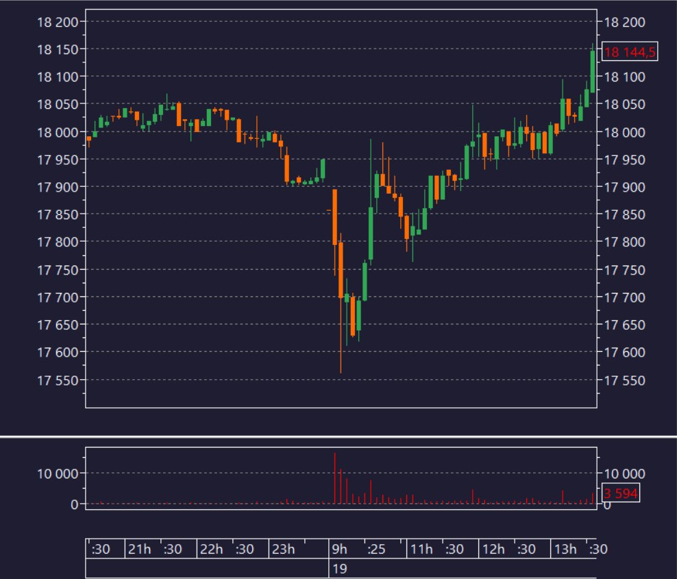Select the 17 700 label on left price axis

click(x=58, y=298)
